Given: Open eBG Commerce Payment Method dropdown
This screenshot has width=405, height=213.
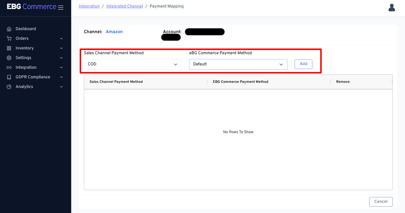Looking at the screenshot, I should tap(238, 64).
